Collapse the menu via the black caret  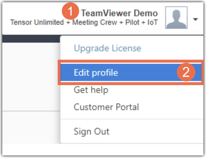tap(195, 19)
